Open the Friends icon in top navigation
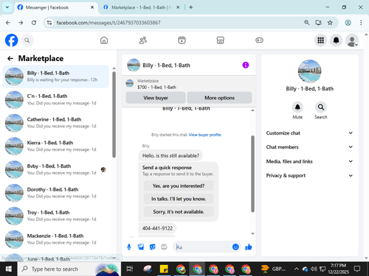The image size is (369, 276). [143, 40]
